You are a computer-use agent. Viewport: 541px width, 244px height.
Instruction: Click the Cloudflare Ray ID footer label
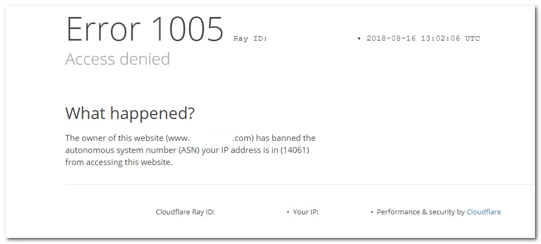click(185, 212)
